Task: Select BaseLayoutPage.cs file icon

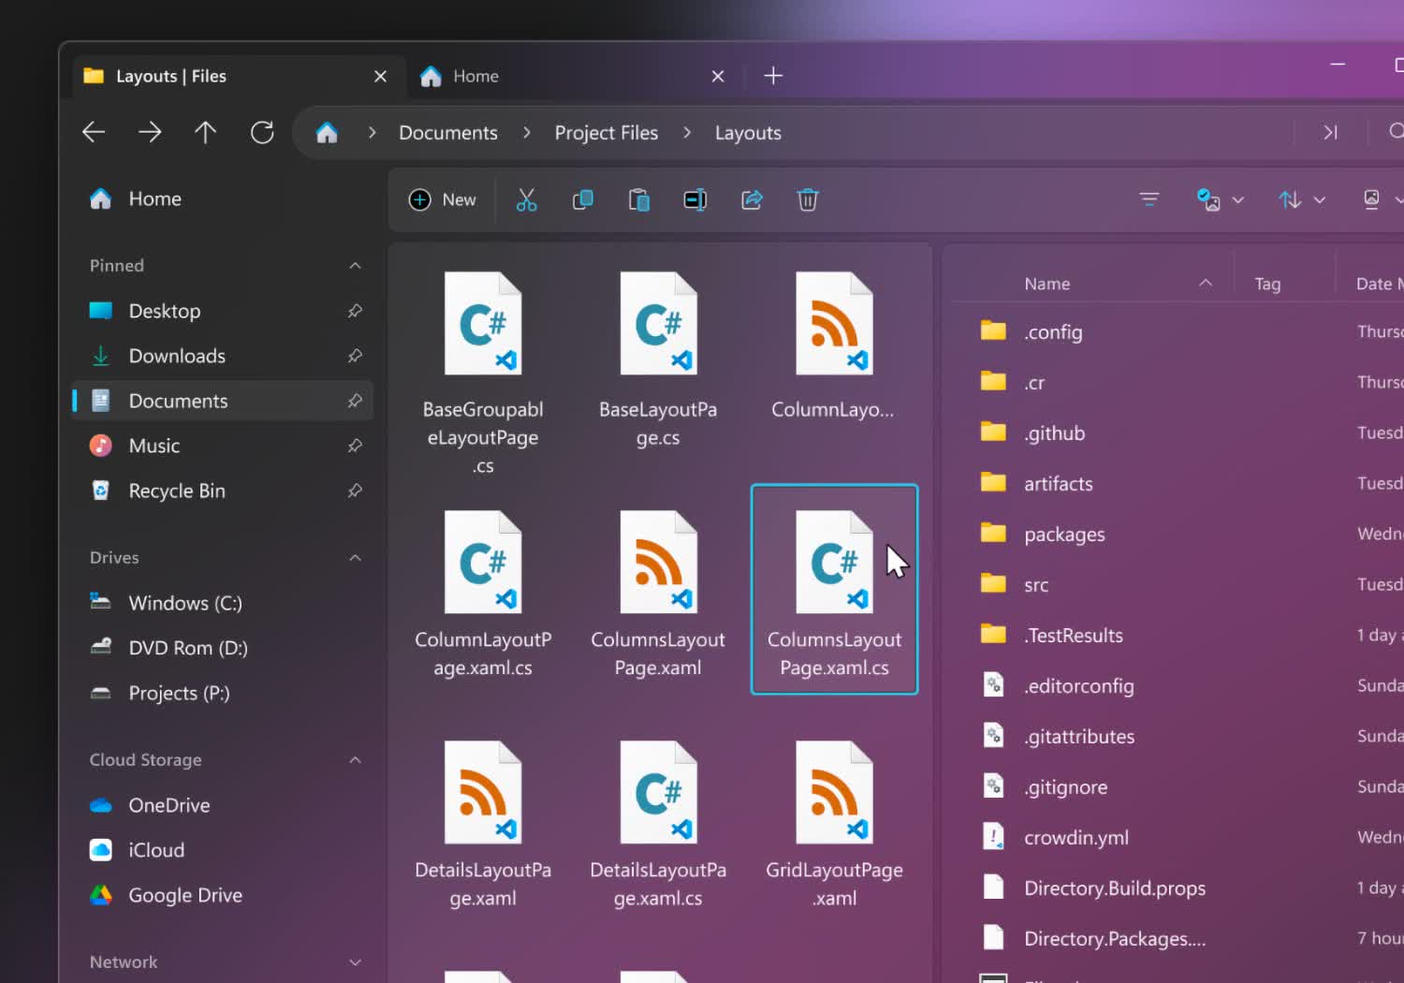Action: [658, 323]
